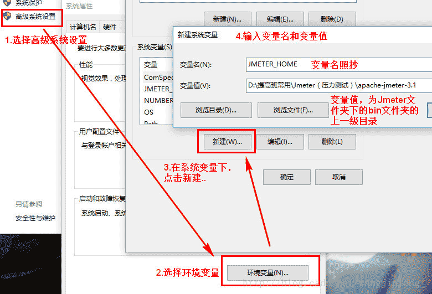This screenshot has height=294, width=432.
Task: Click the shield icon beside 系统保护
Action: click(7, 3)
